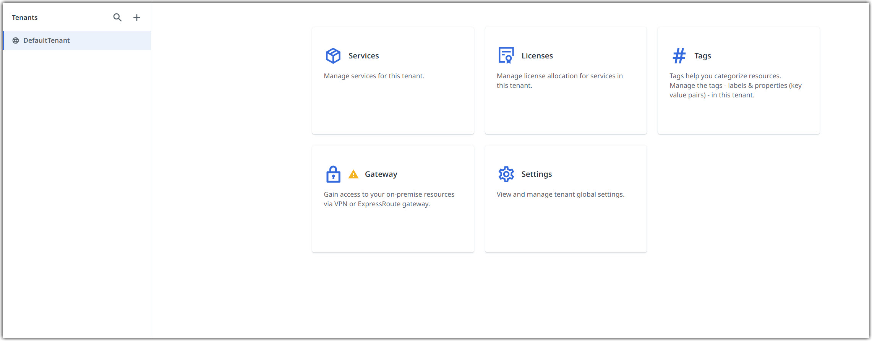Viewport: 872px width, 341px height.
Task: Click the Tags hash symbol icon
Action: [679, 56]
